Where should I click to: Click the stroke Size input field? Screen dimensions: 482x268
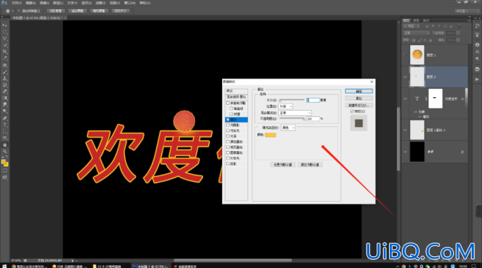click(313, 100)
